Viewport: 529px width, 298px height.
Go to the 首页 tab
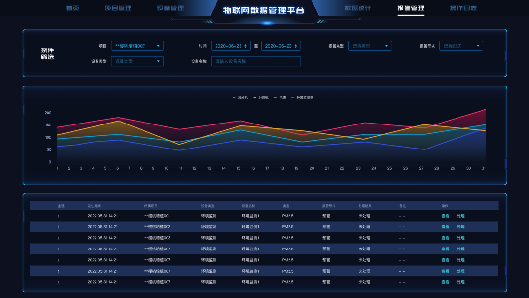coord(72,8)
